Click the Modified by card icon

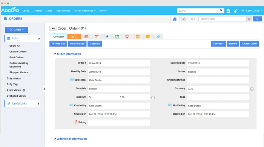coord(170,105)
